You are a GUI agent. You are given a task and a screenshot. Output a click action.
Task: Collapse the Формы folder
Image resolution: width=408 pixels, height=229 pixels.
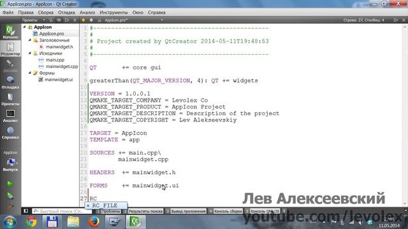(x=30, y=73)
